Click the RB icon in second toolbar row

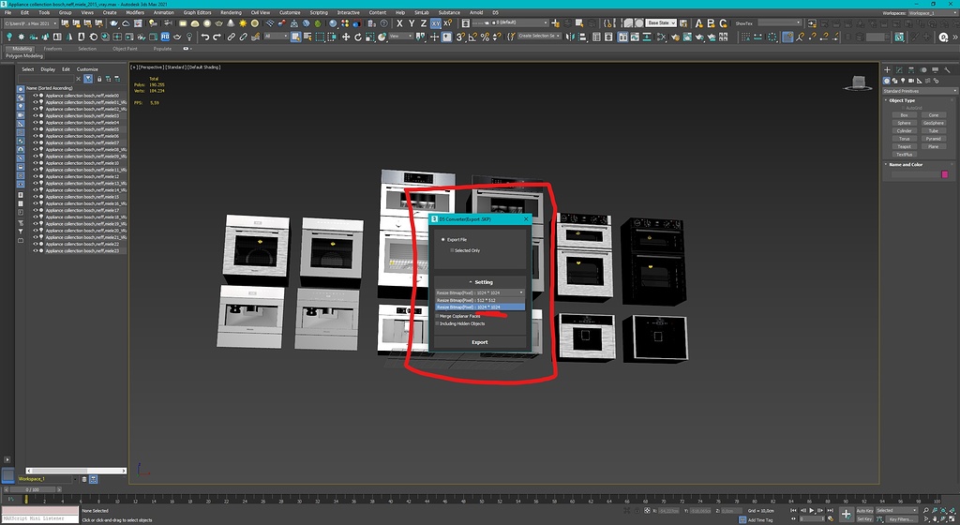pyautogui.click(x=165, y=37)
